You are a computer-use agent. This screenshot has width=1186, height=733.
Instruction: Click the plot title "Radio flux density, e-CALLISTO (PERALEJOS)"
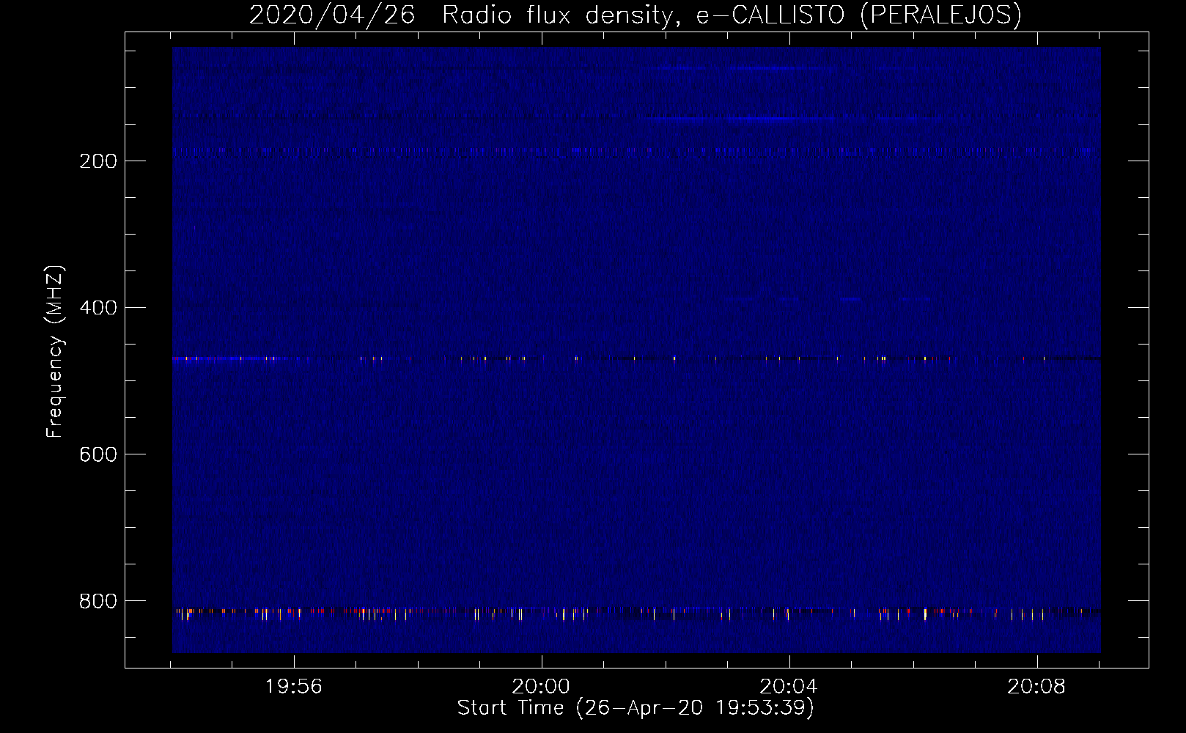pos(732,15)
